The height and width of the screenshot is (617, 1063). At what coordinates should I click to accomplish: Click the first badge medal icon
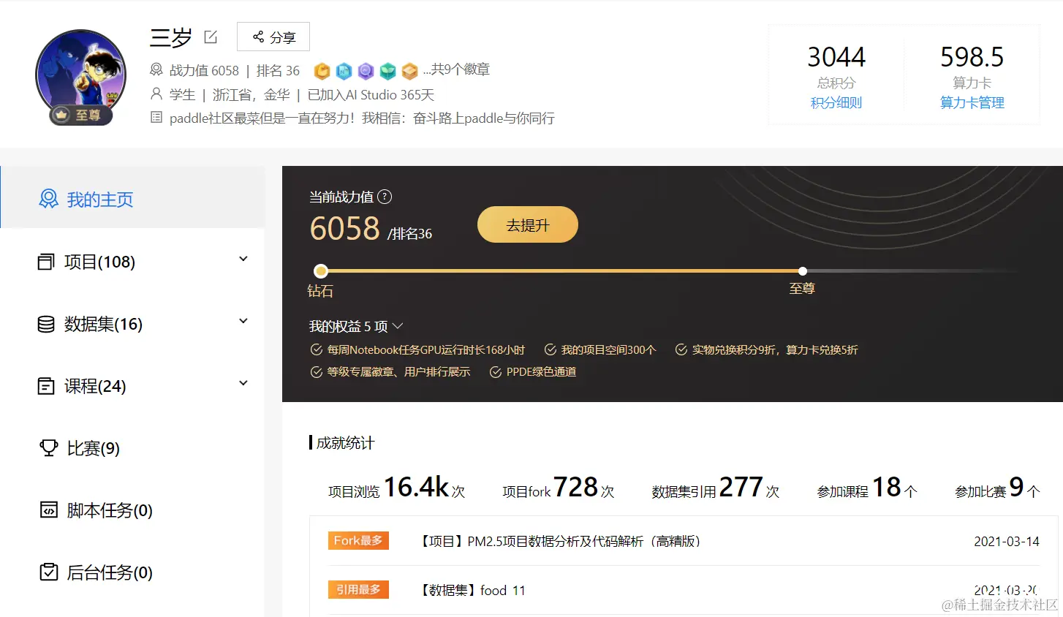(x=322, y=71)
